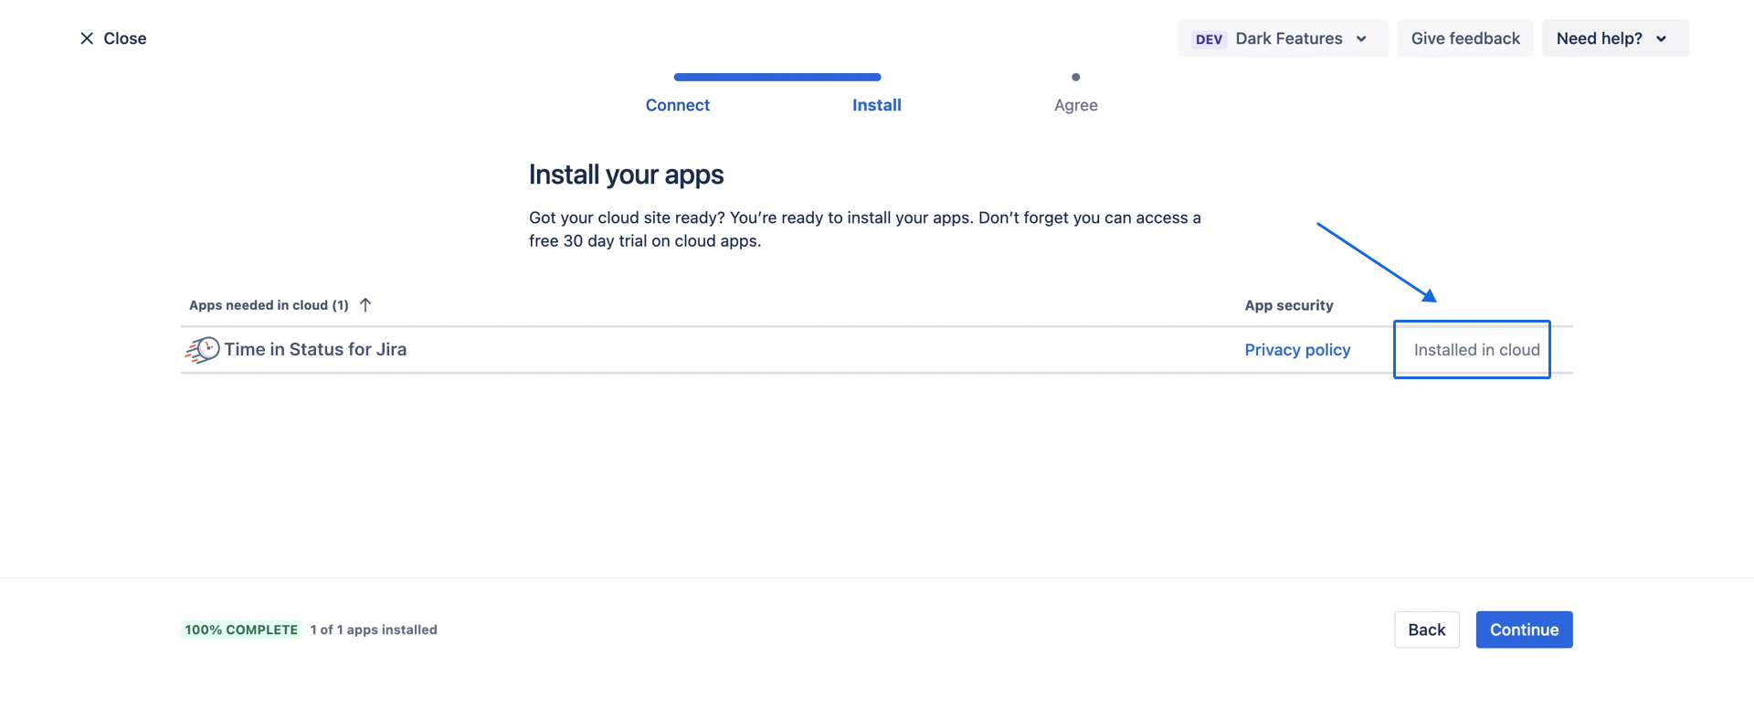This screenshot has width=1754, height=709.
Task: Click the Apps needed in cloud (1) header
Action: coord(269,305)
